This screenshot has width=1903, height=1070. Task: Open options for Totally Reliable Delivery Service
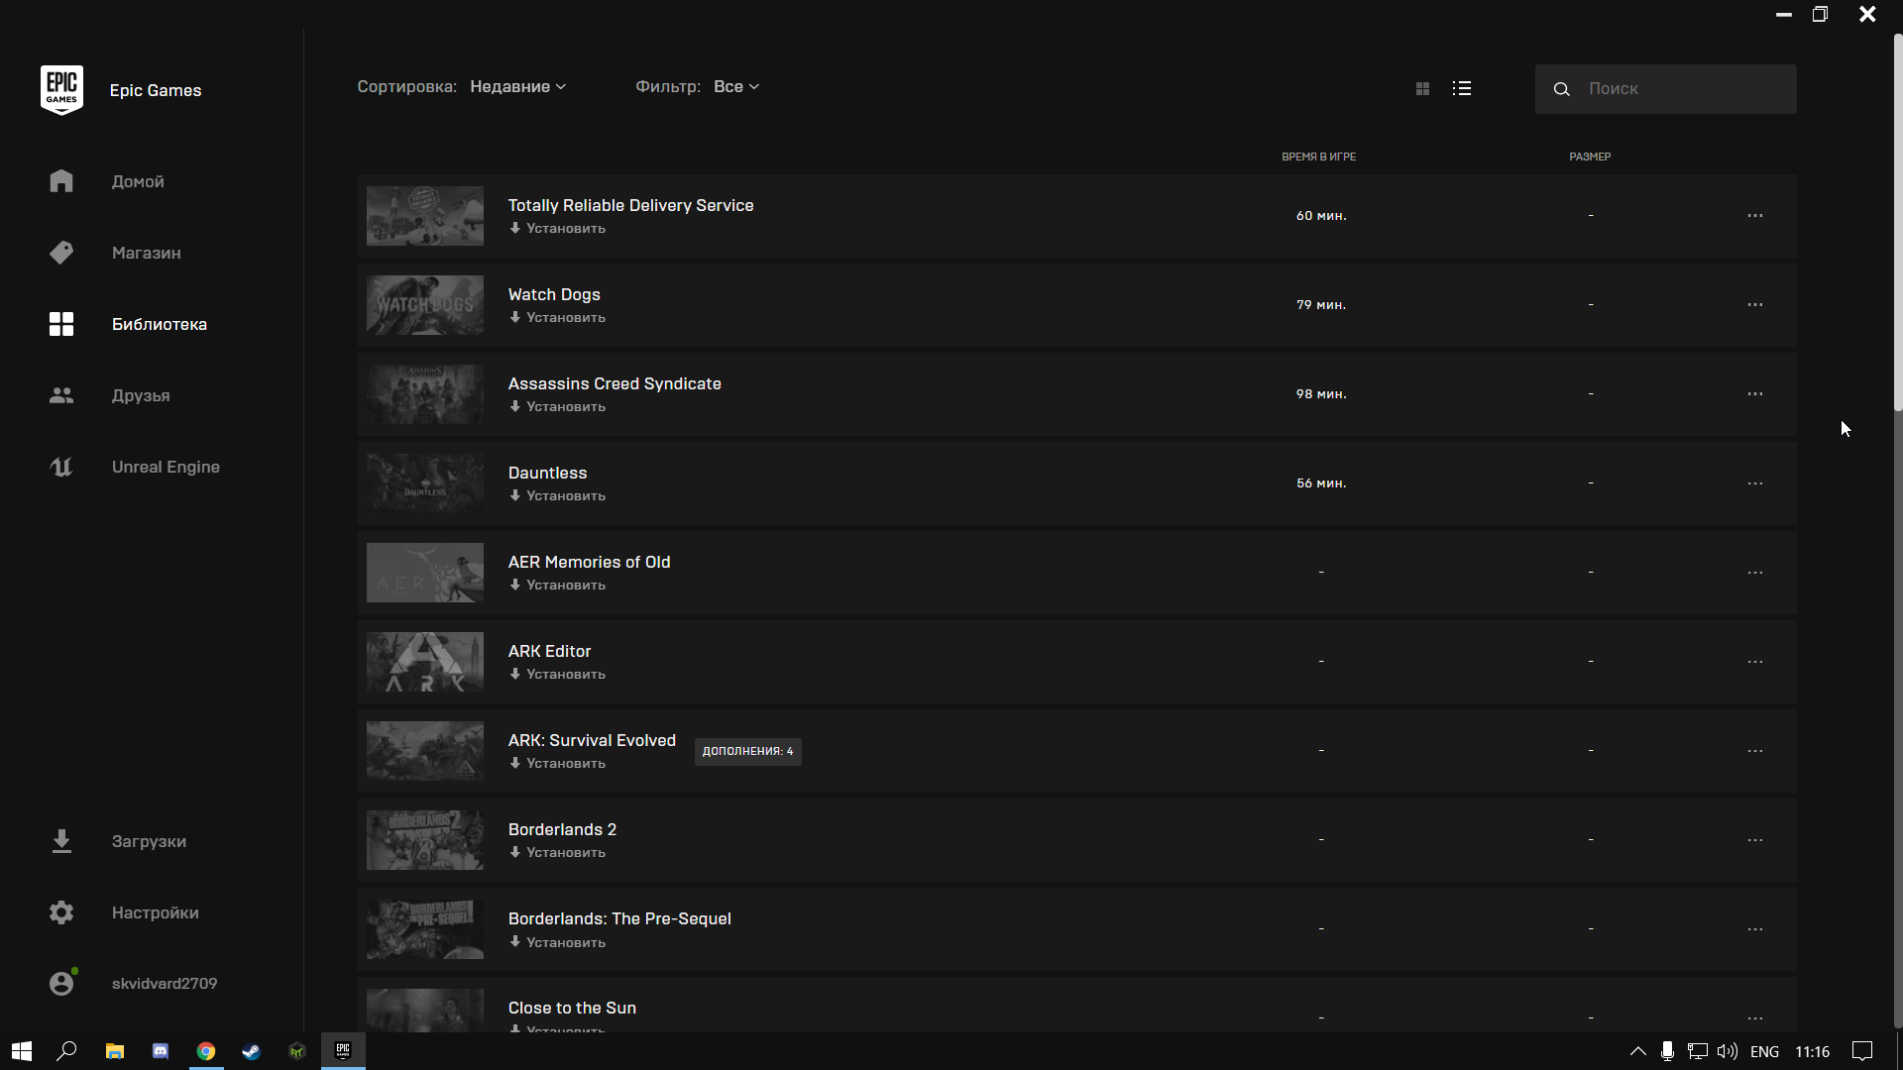click(x=1755, y=215)
